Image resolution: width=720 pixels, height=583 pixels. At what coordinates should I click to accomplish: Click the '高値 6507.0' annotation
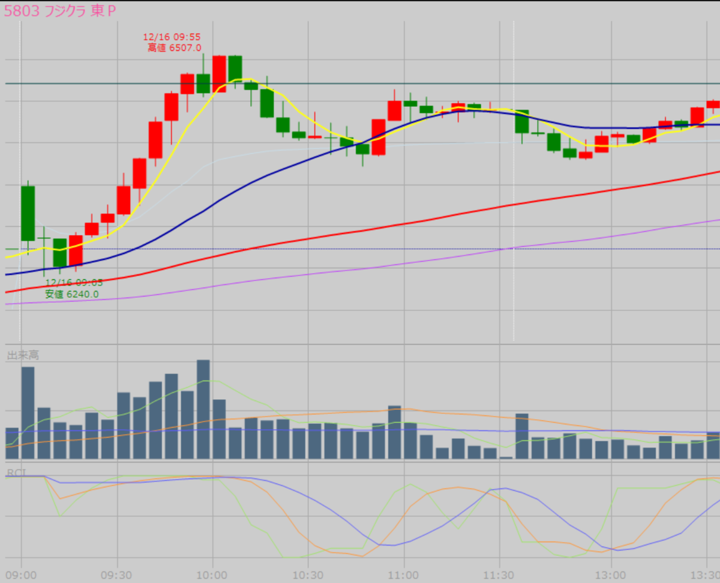[175, 48]
